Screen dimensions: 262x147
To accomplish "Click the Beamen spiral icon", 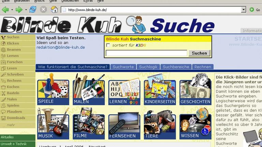I will tap(3, 50).
